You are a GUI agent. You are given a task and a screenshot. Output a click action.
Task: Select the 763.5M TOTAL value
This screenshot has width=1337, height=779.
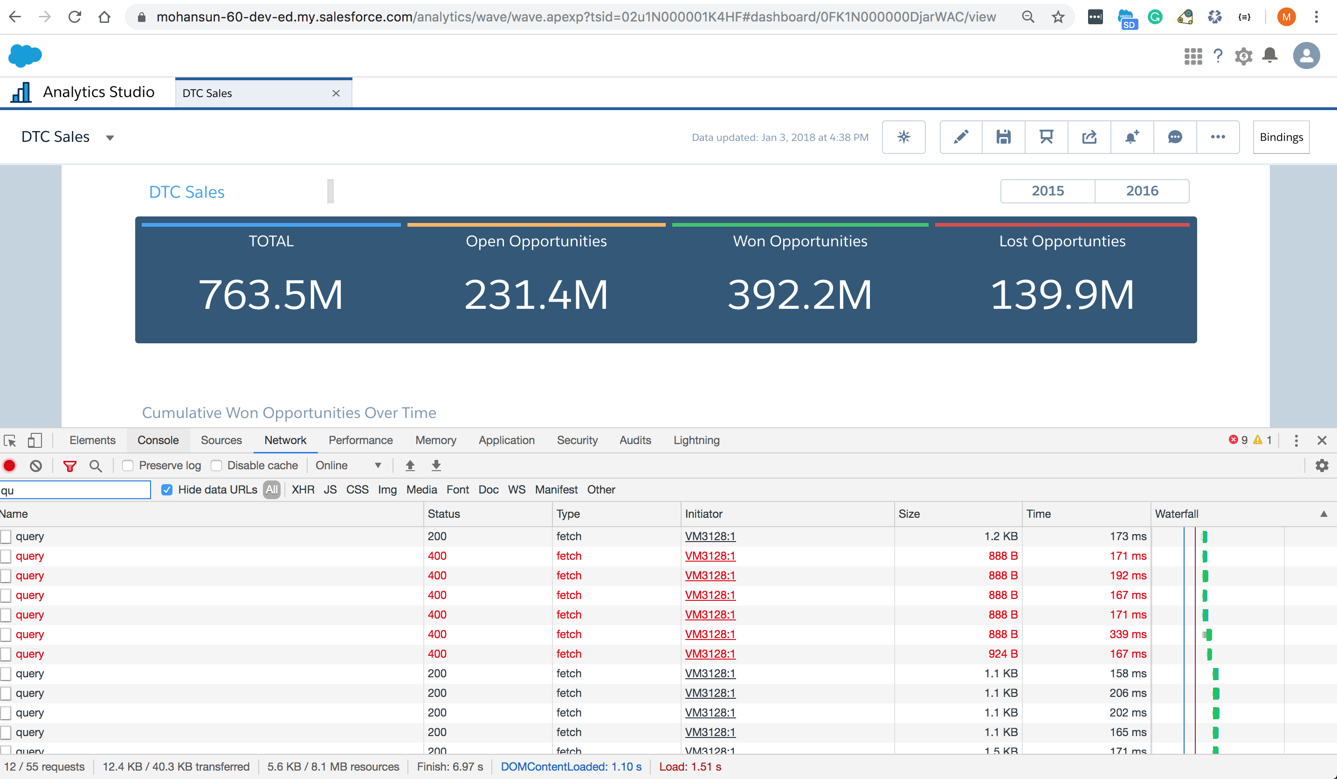tap(270, 295)
